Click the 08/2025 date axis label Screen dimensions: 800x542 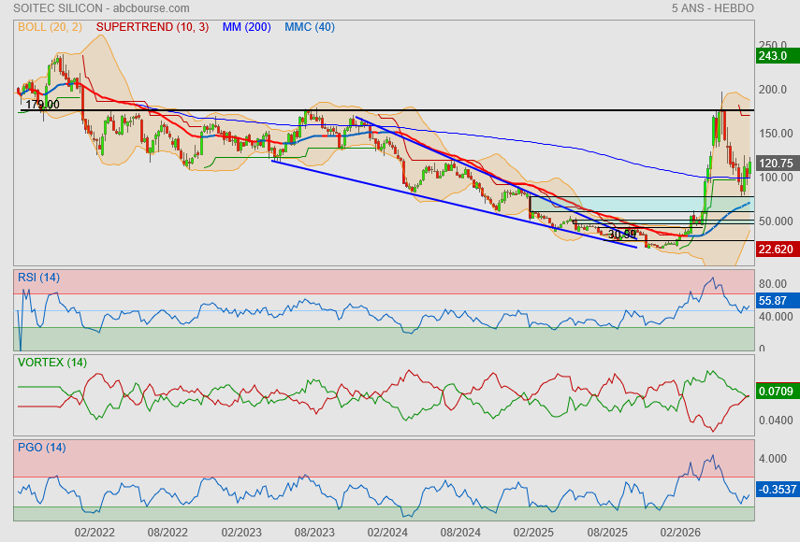tap(607, 533)
